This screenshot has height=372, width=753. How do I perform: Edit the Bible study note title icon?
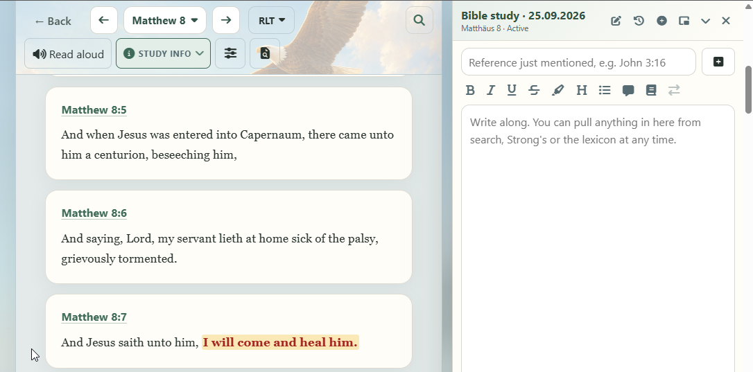[616, 21]
